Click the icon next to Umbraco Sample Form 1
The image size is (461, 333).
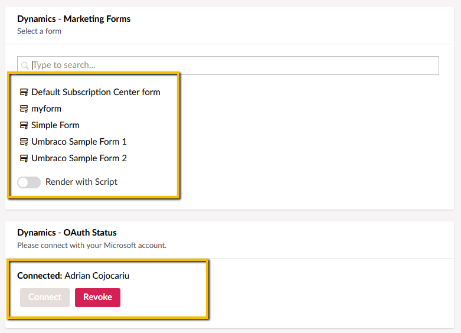pos(24,142)
